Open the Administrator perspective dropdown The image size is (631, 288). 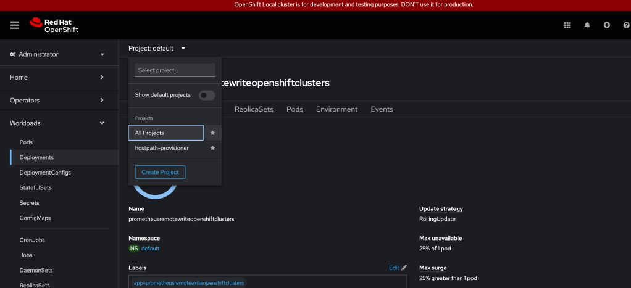(x=59, y=54)
